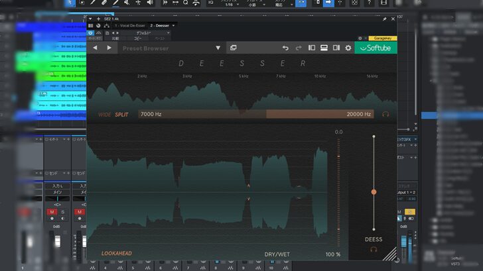This screenshot has width=483, height=271.
Task: Load the previous Softube preset
Action: tap(95, 48)
